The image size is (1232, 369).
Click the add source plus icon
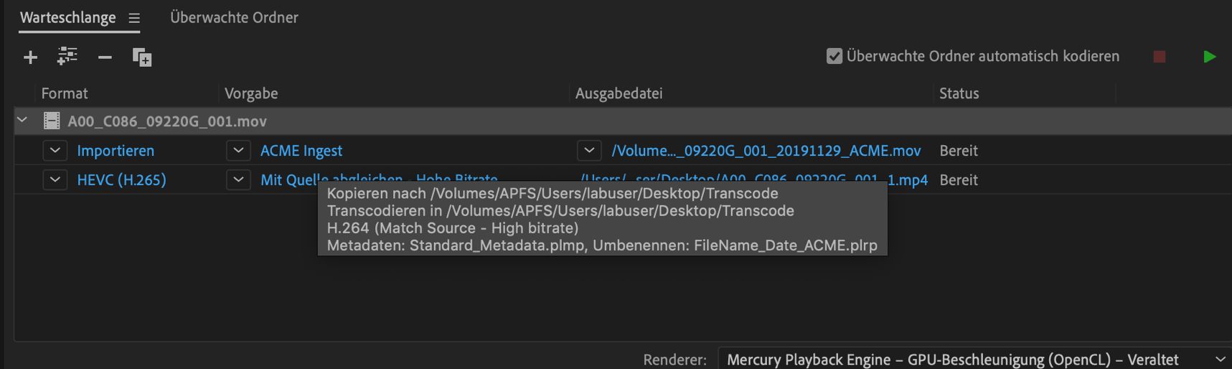point(30,57)
